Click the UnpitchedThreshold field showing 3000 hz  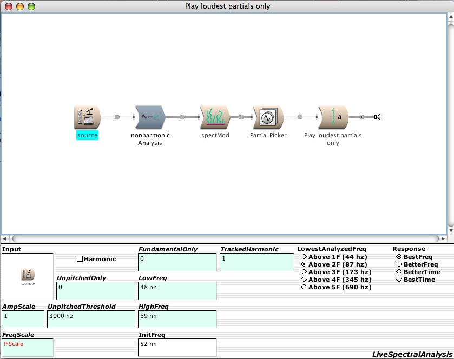[91, 319]
